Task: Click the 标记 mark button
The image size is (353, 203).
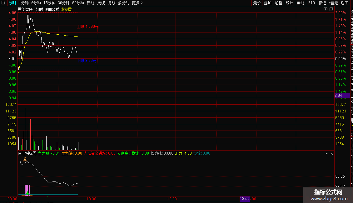Action: pos(322,3)
